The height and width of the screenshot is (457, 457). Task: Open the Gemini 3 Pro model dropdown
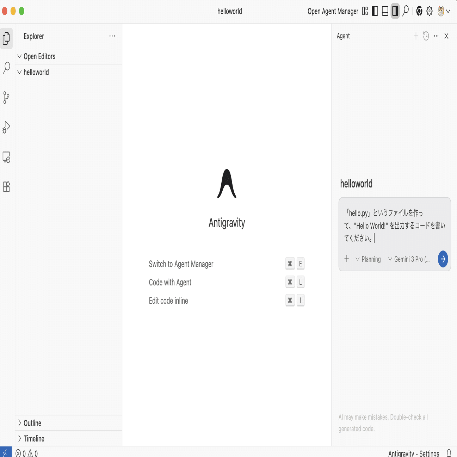point(409,259)
